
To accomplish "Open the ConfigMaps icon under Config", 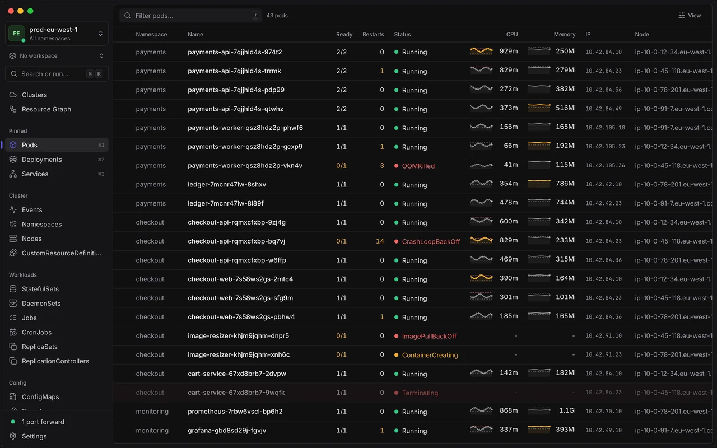I will point(13,397).
